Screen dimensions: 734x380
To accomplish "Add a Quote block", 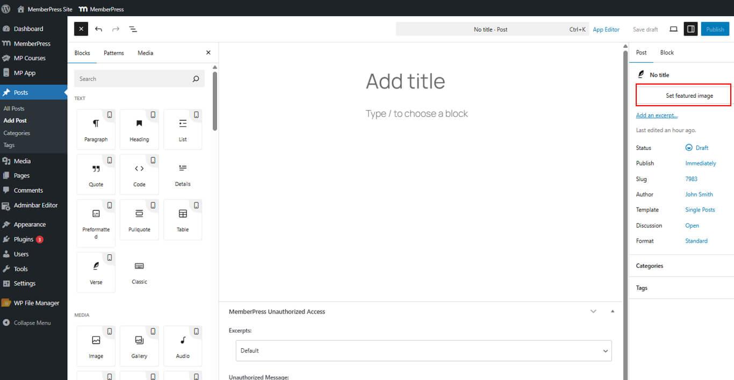I will click(x=96, y=174).
